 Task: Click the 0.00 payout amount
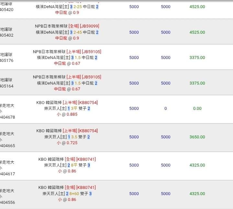(x=197, y=109)
